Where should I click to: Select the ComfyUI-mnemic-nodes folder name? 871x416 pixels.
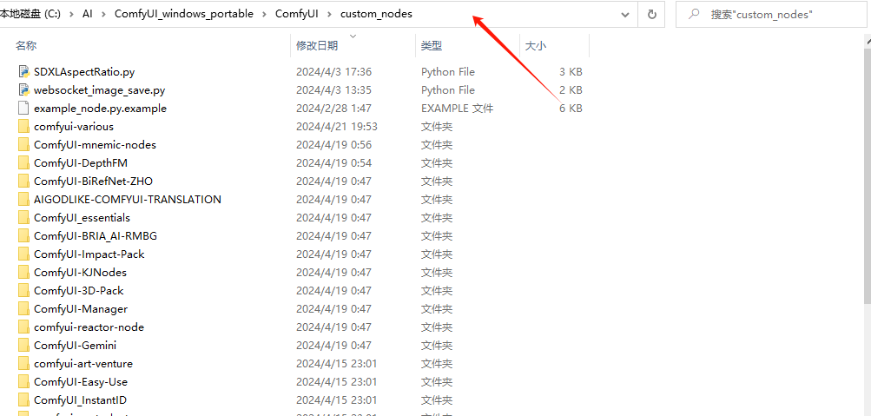click(x=95, y=145)
